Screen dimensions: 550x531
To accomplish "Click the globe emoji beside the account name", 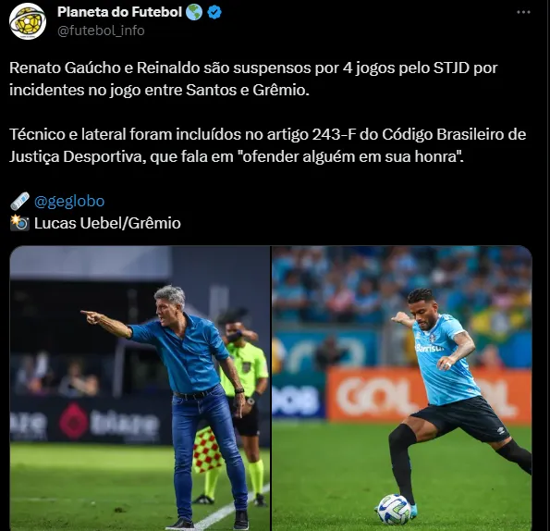I will 194,12.
